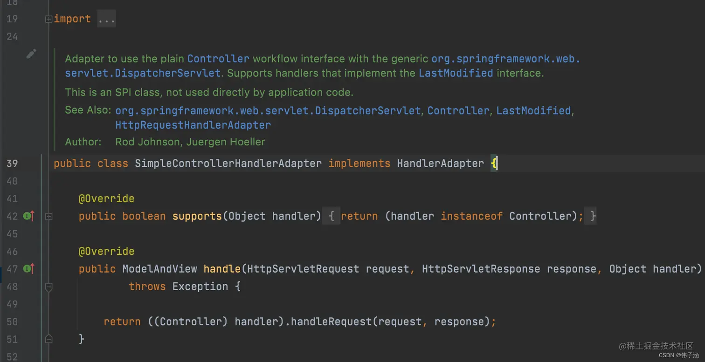Click the HandlerAdapter interface name
Viewport: 705px width, 362px height.
(440, 164)
